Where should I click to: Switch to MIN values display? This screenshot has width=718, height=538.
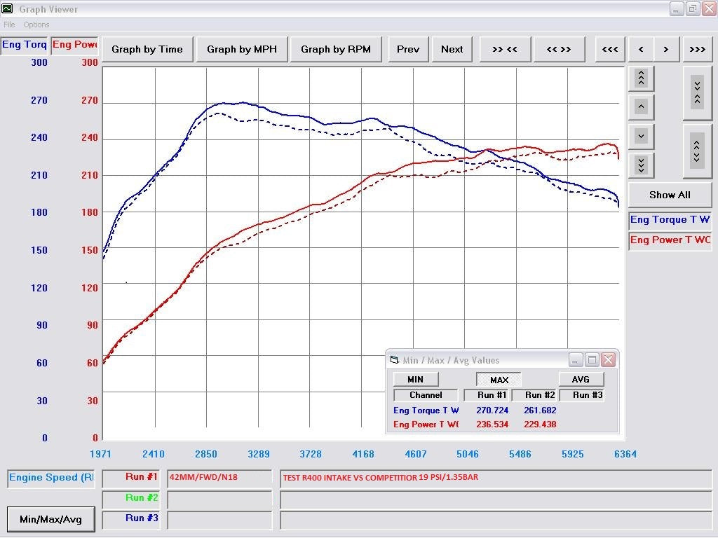[x=415, y=380]
